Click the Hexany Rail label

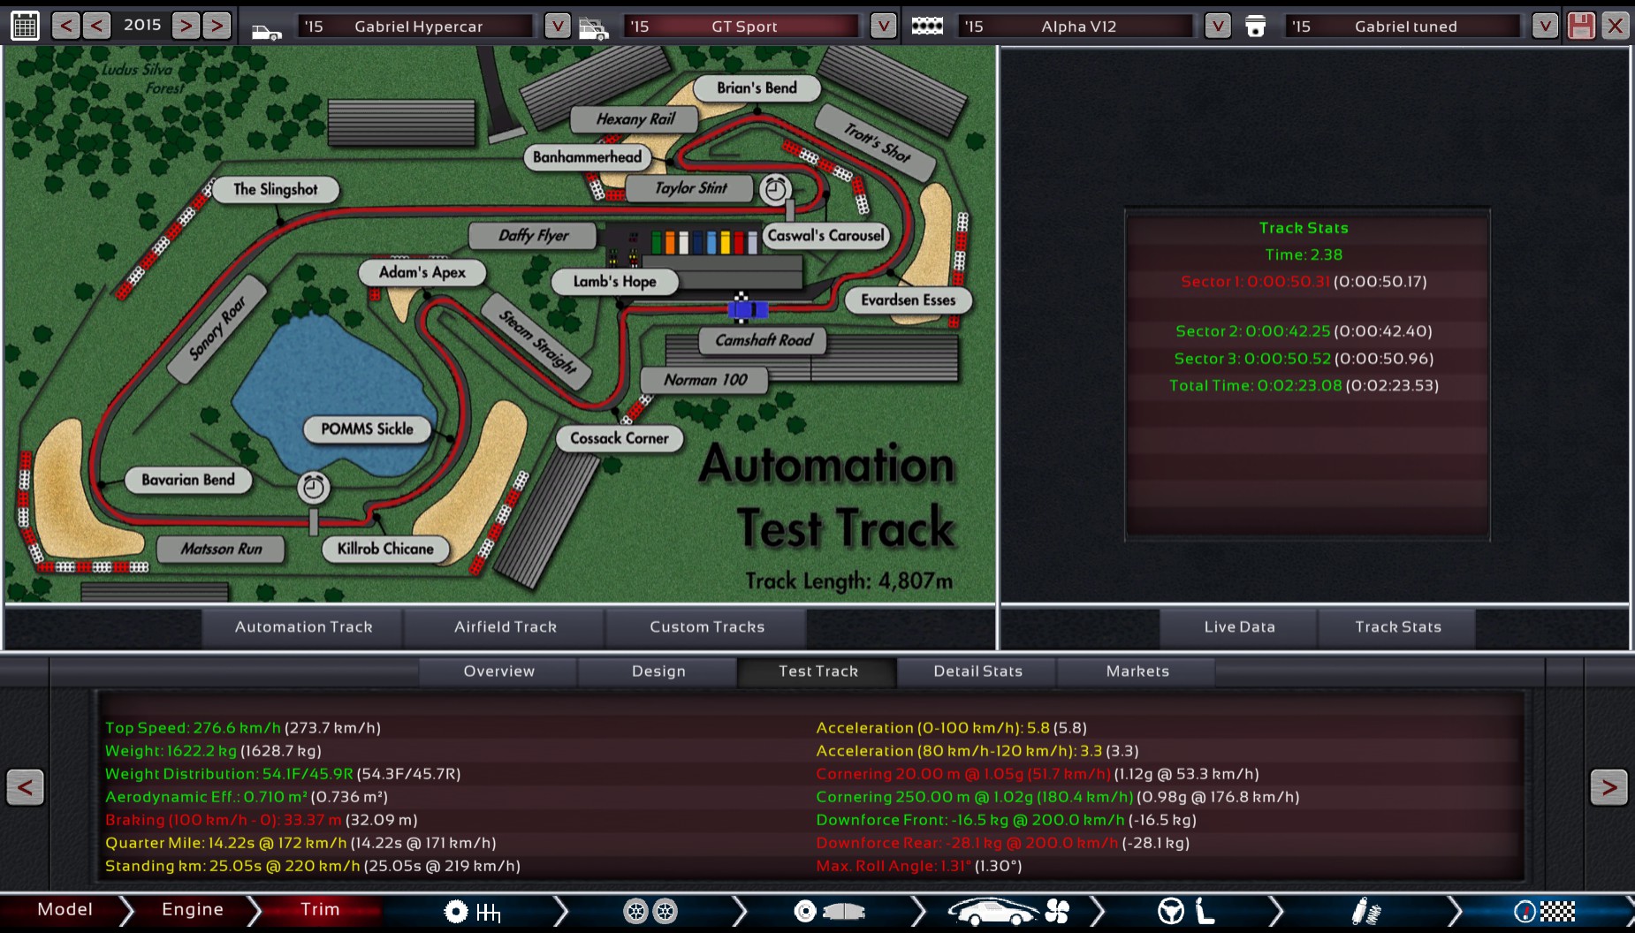tap(635, 119)
